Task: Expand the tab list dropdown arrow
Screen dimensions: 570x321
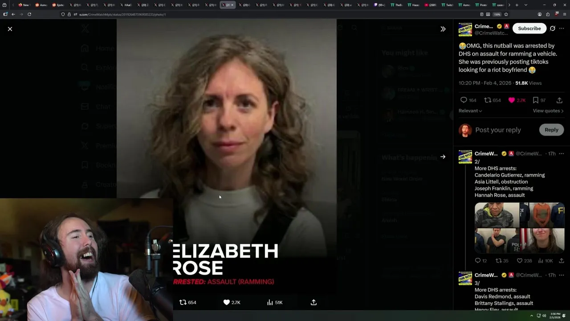Action: [526, 5]
